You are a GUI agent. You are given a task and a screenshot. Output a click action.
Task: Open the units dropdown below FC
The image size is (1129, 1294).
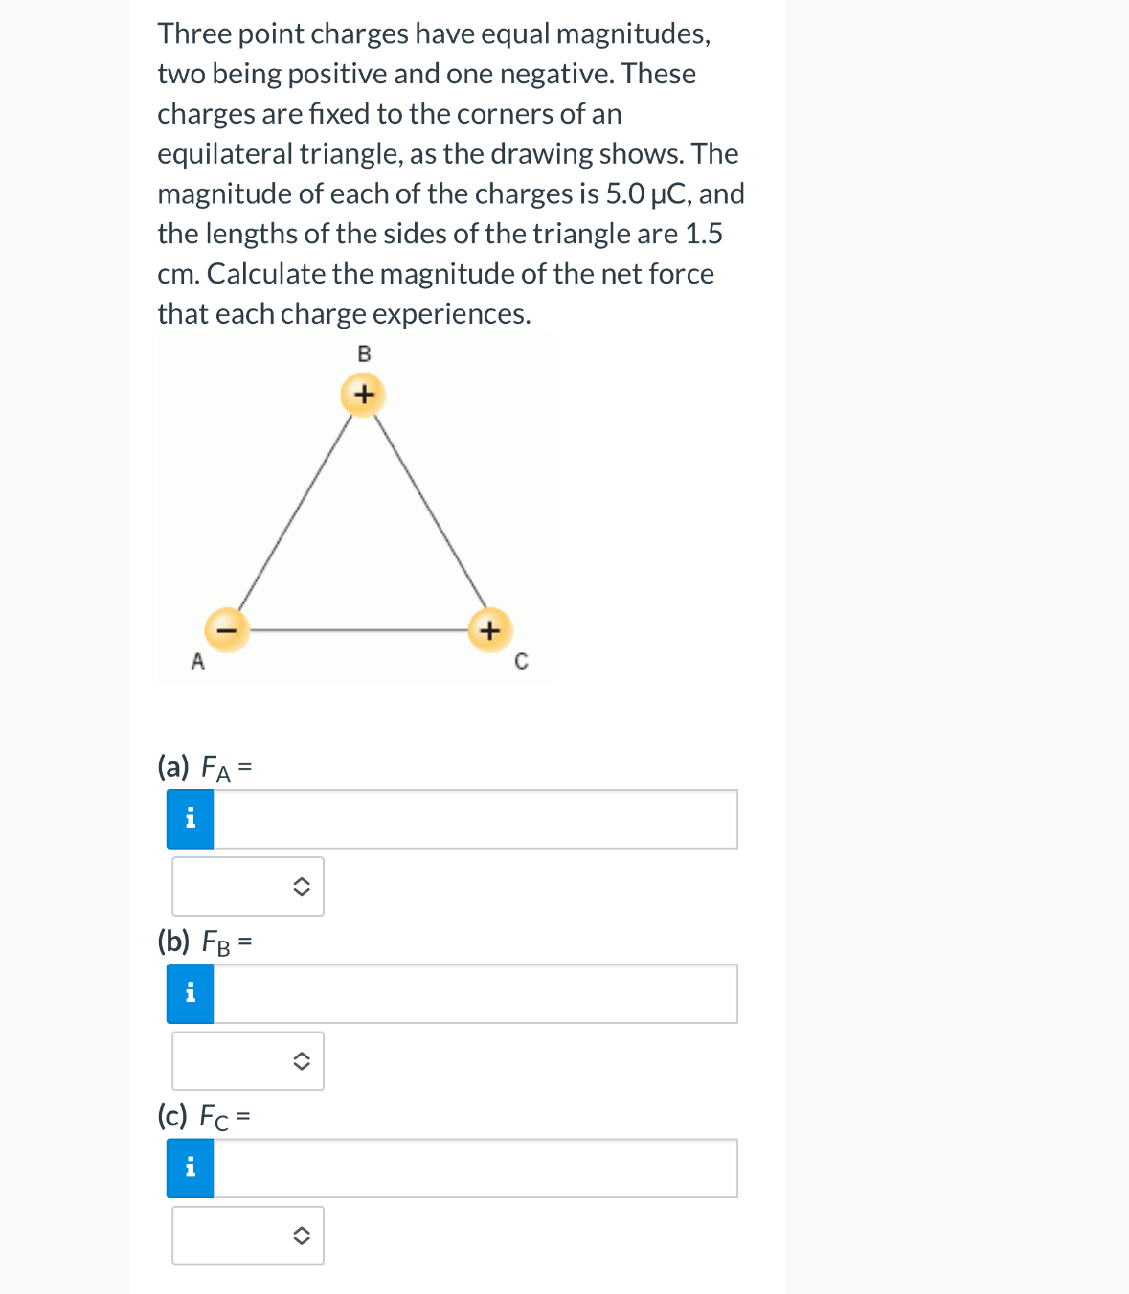click(x=247, y=1236)
